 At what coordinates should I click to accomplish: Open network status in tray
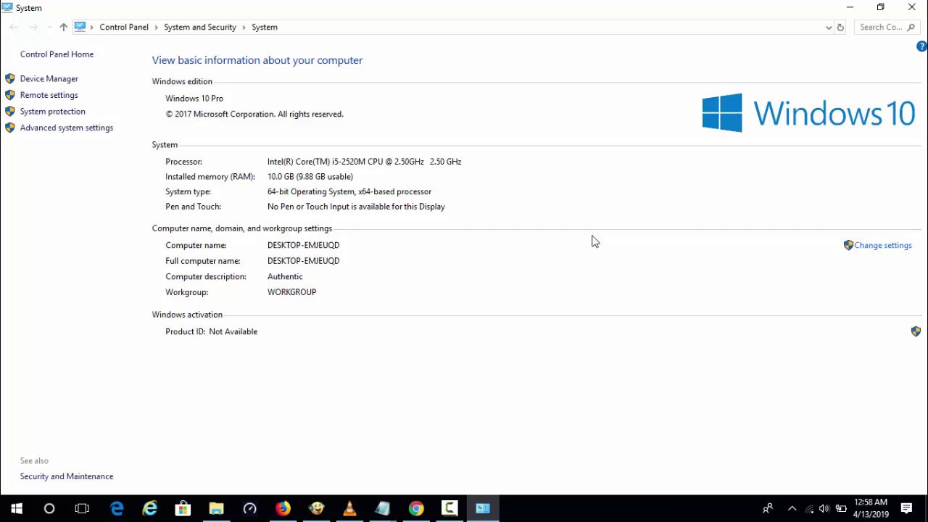[809, 508]
